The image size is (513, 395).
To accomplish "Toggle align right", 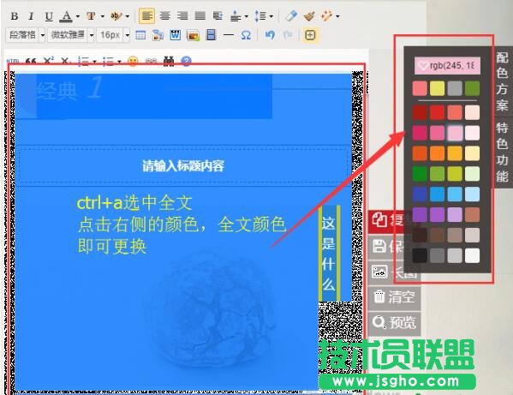I will click(x=182, y=15).
